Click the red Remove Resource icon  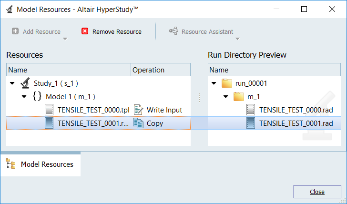click(x=85, y=31)
